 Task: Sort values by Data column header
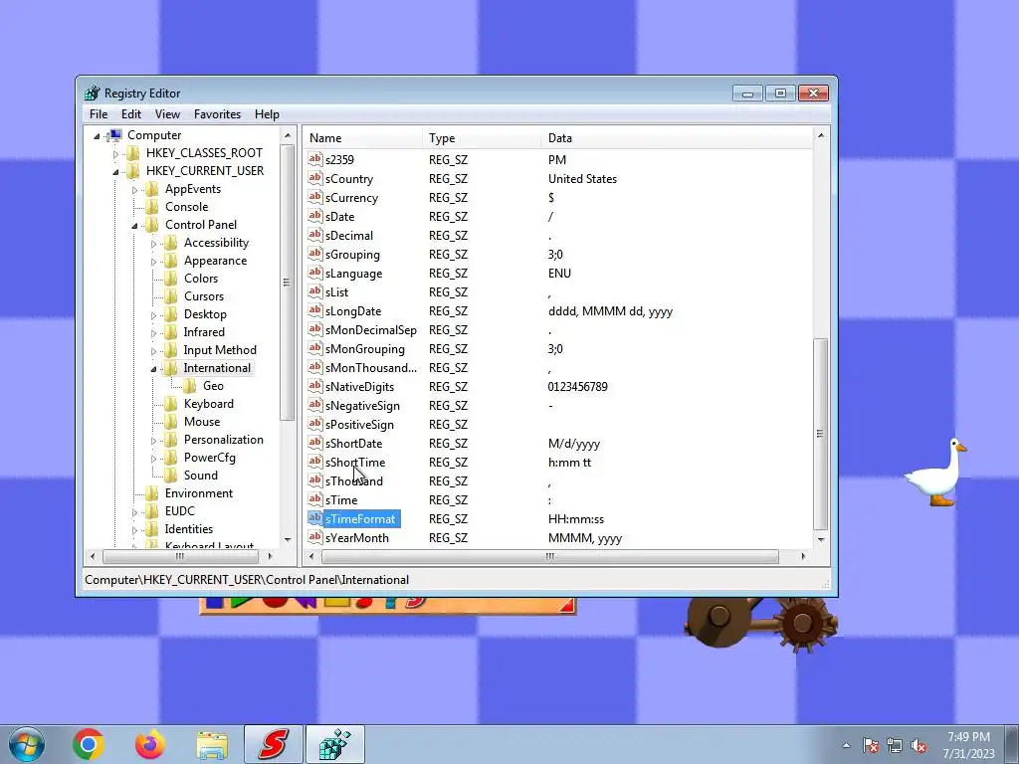coord(677,137)
